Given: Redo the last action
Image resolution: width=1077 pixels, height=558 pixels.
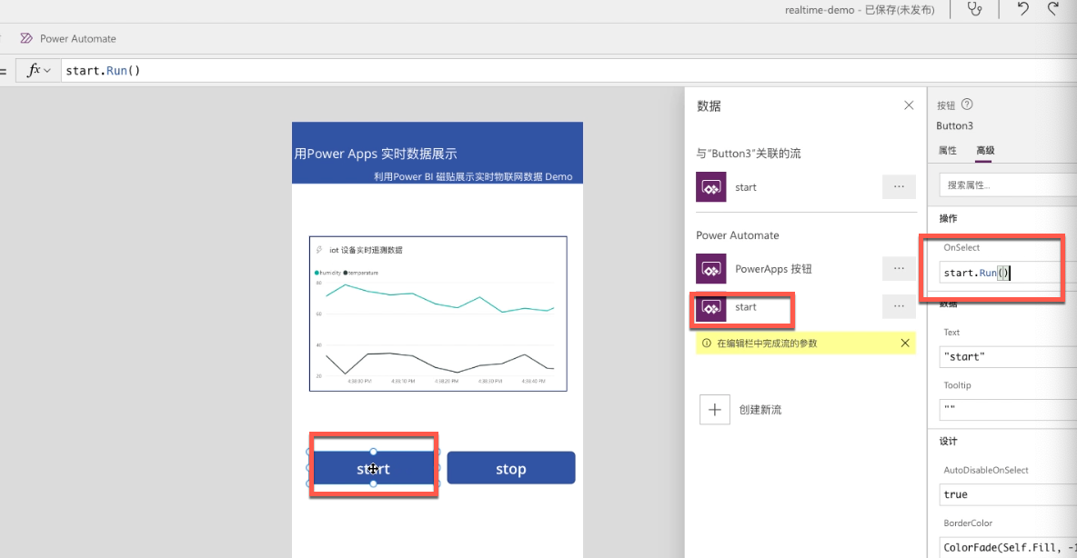Looking at the screenshot, I should pyautogui.click(x=1053, y=9).
